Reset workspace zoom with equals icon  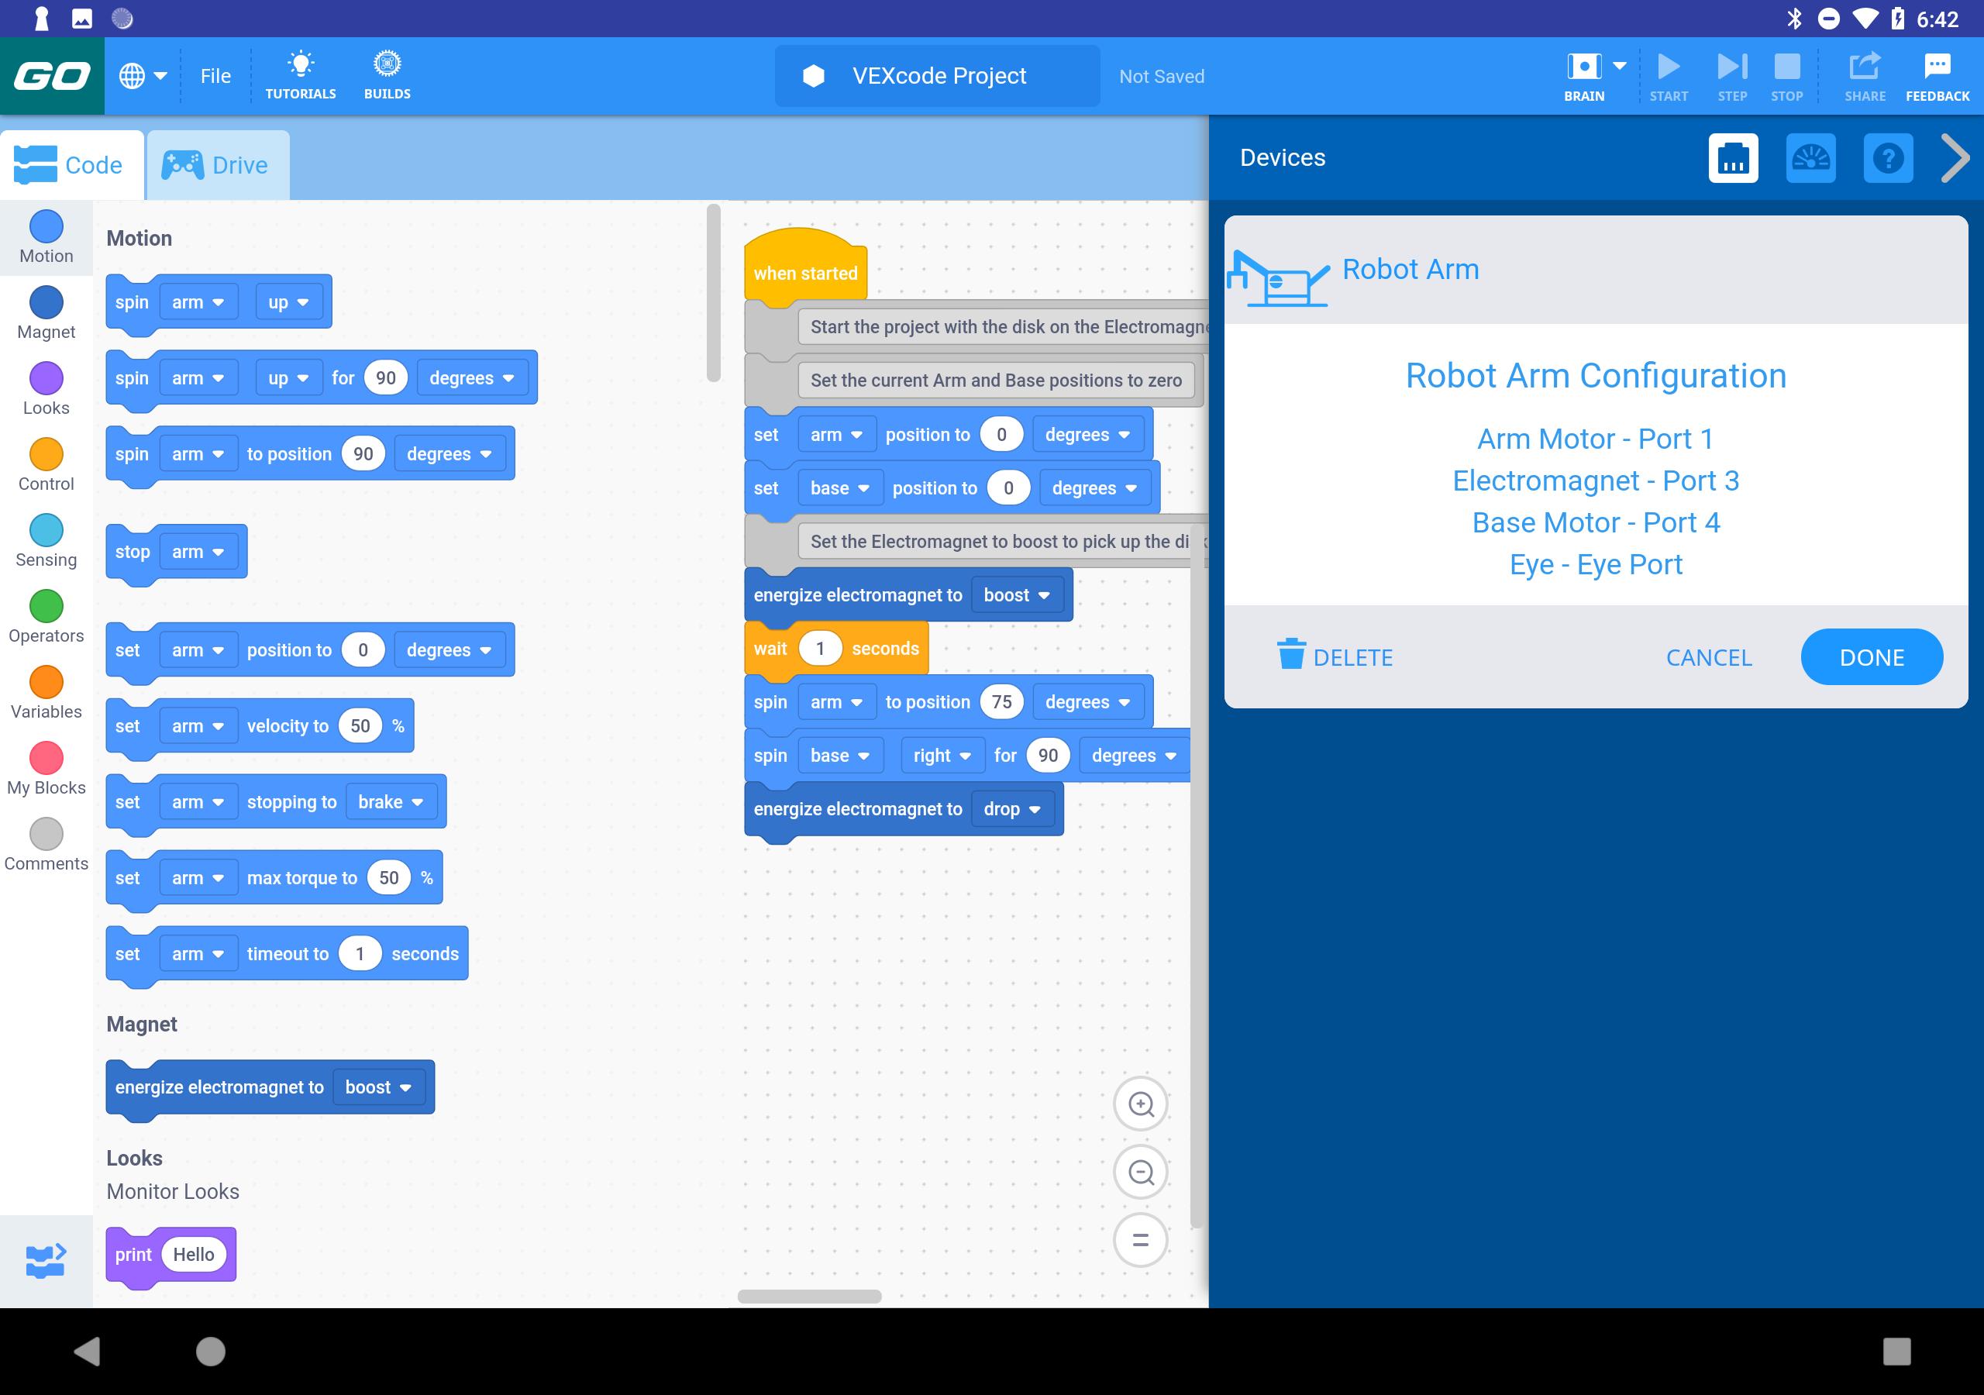(x=1141, y=1239)
